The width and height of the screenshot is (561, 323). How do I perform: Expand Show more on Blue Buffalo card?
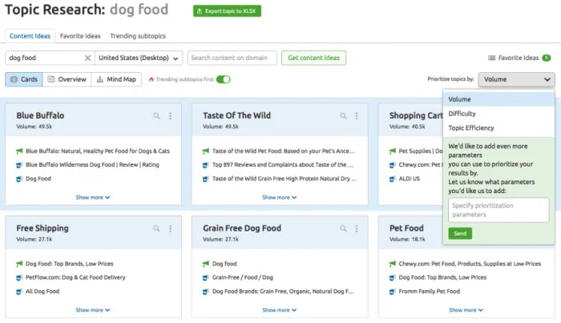(93, 197)
